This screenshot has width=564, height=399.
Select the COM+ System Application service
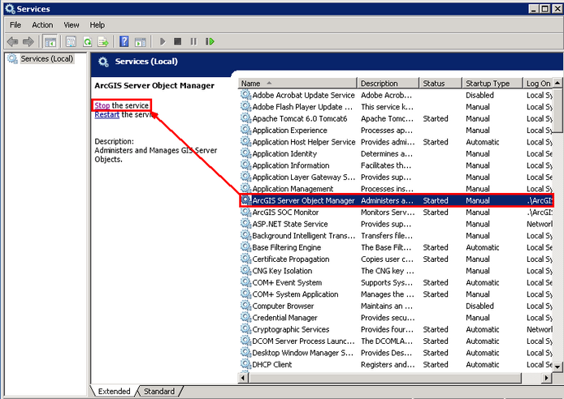pyautogui.click(x=396, y=294)
